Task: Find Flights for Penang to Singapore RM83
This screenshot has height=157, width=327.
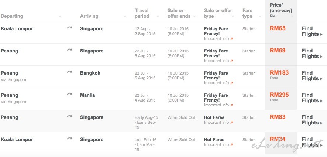Action: pos(312,120)
